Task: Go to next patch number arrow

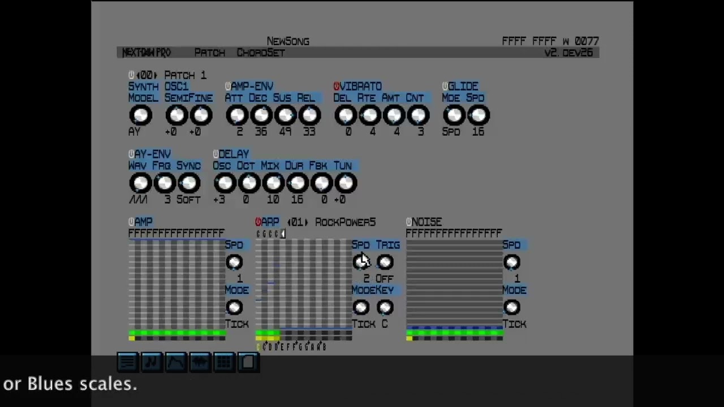Action: [x=156, y=75]
